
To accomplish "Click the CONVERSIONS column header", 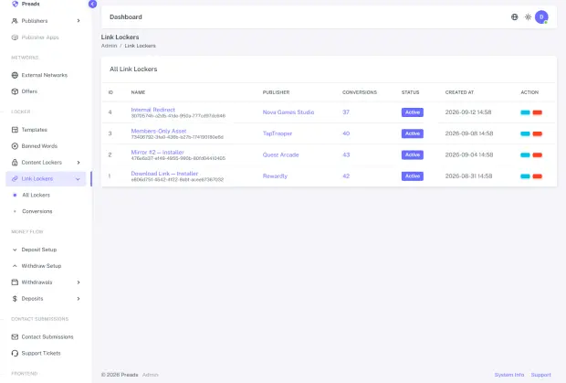I will pos(360,92).
